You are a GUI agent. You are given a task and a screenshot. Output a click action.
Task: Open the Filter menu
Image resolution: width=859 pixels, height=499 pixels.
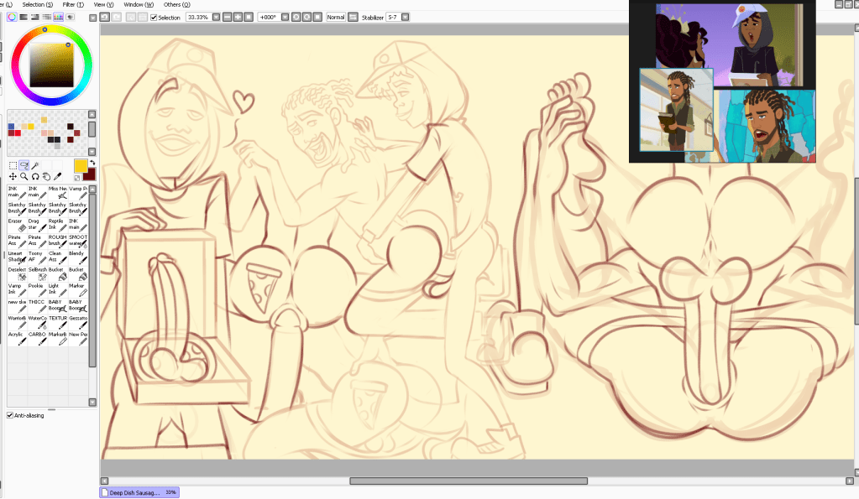[75, 4]
